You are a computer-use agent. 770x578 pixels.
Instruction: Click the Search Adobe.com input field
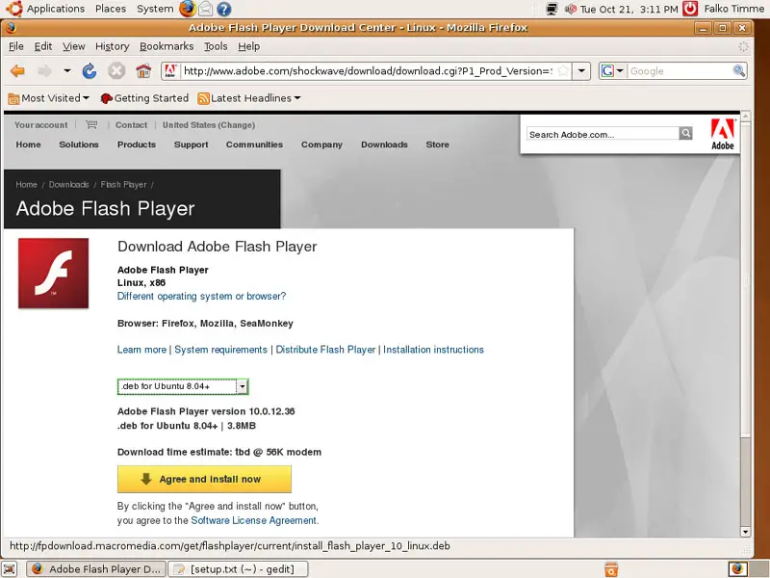tap(603, 134)
